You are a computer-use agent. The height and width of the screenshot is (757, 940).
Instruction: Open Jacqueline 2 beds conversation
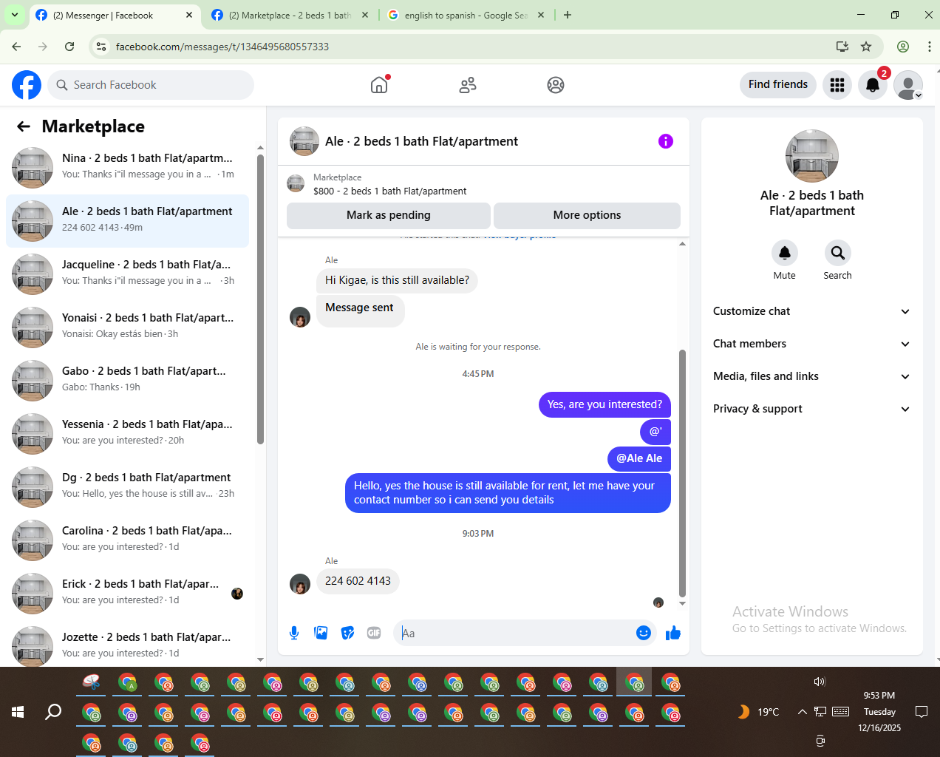coord(127,274)
